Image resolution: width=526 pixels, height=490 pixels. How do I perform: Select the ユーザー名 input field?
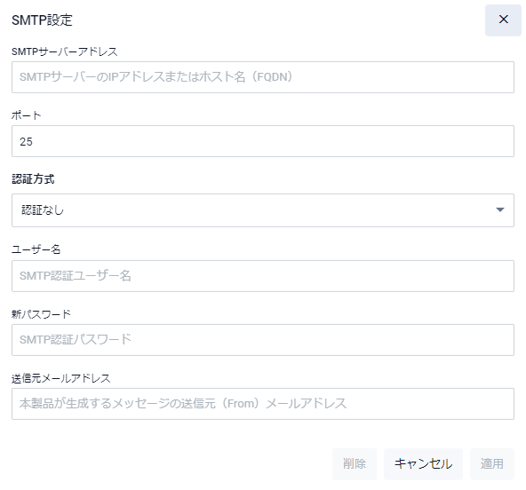(263, 276)
